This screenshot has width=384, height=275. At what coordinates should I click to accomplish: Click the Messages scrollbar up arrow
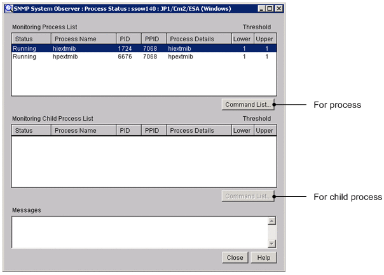tap(272, 220)
